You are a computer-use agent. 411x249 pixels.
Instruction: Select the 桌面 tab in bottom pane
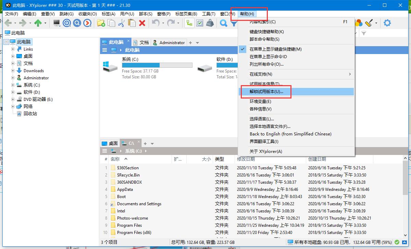click(110, 143)
